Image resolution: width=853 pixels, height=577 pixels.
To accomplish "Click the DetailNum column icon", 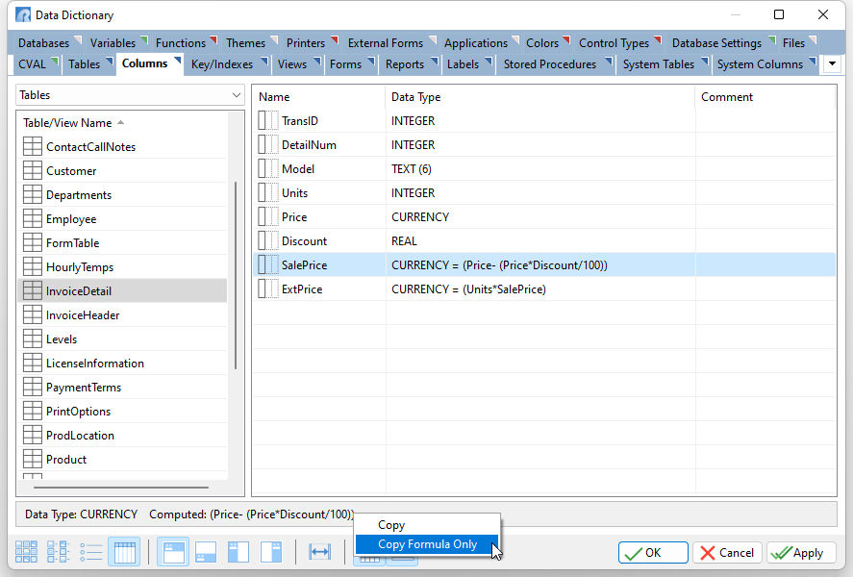I will pyautogui.click(x=267, y=144).
